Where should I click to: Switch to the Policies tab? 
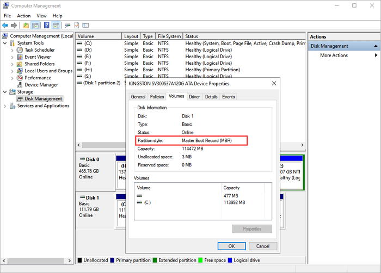pos(157,97)
